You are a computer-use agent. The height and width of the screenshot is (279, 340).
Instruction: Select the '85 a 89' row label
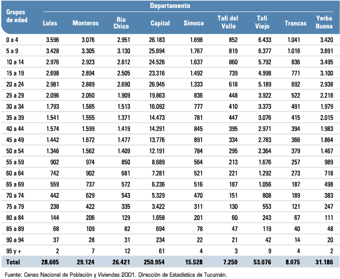click(15, 229)
